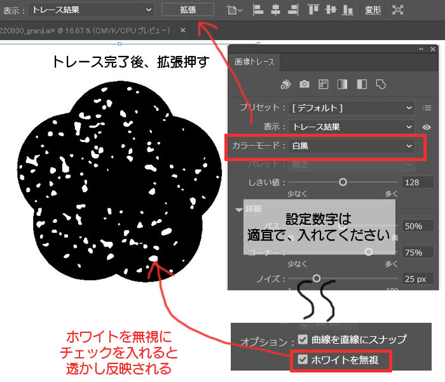Toggle 曲線を直線にスナップ checkbox

pos(303,339)
